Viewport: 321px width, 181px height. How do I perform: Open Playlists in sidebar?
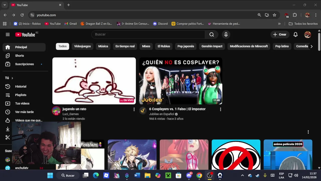tap(24, 95)
